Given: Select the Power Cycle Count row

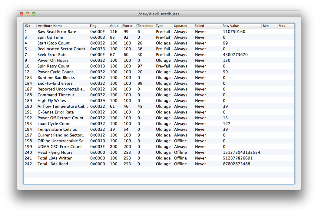Looking at the screenshot, I should tap(159, 72).
